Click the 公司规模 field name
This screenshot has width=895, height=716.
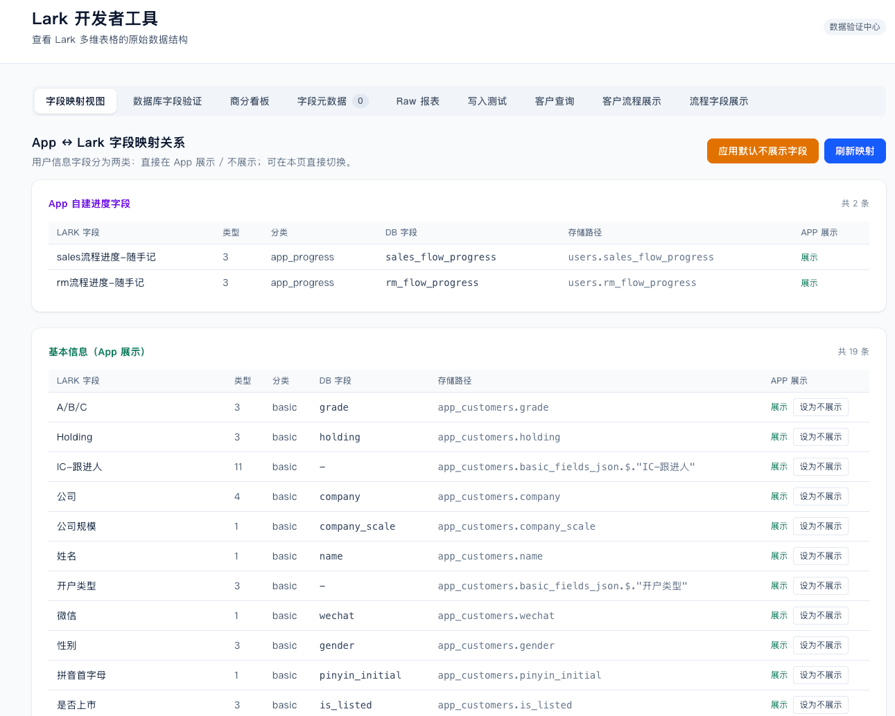(76, 526)
